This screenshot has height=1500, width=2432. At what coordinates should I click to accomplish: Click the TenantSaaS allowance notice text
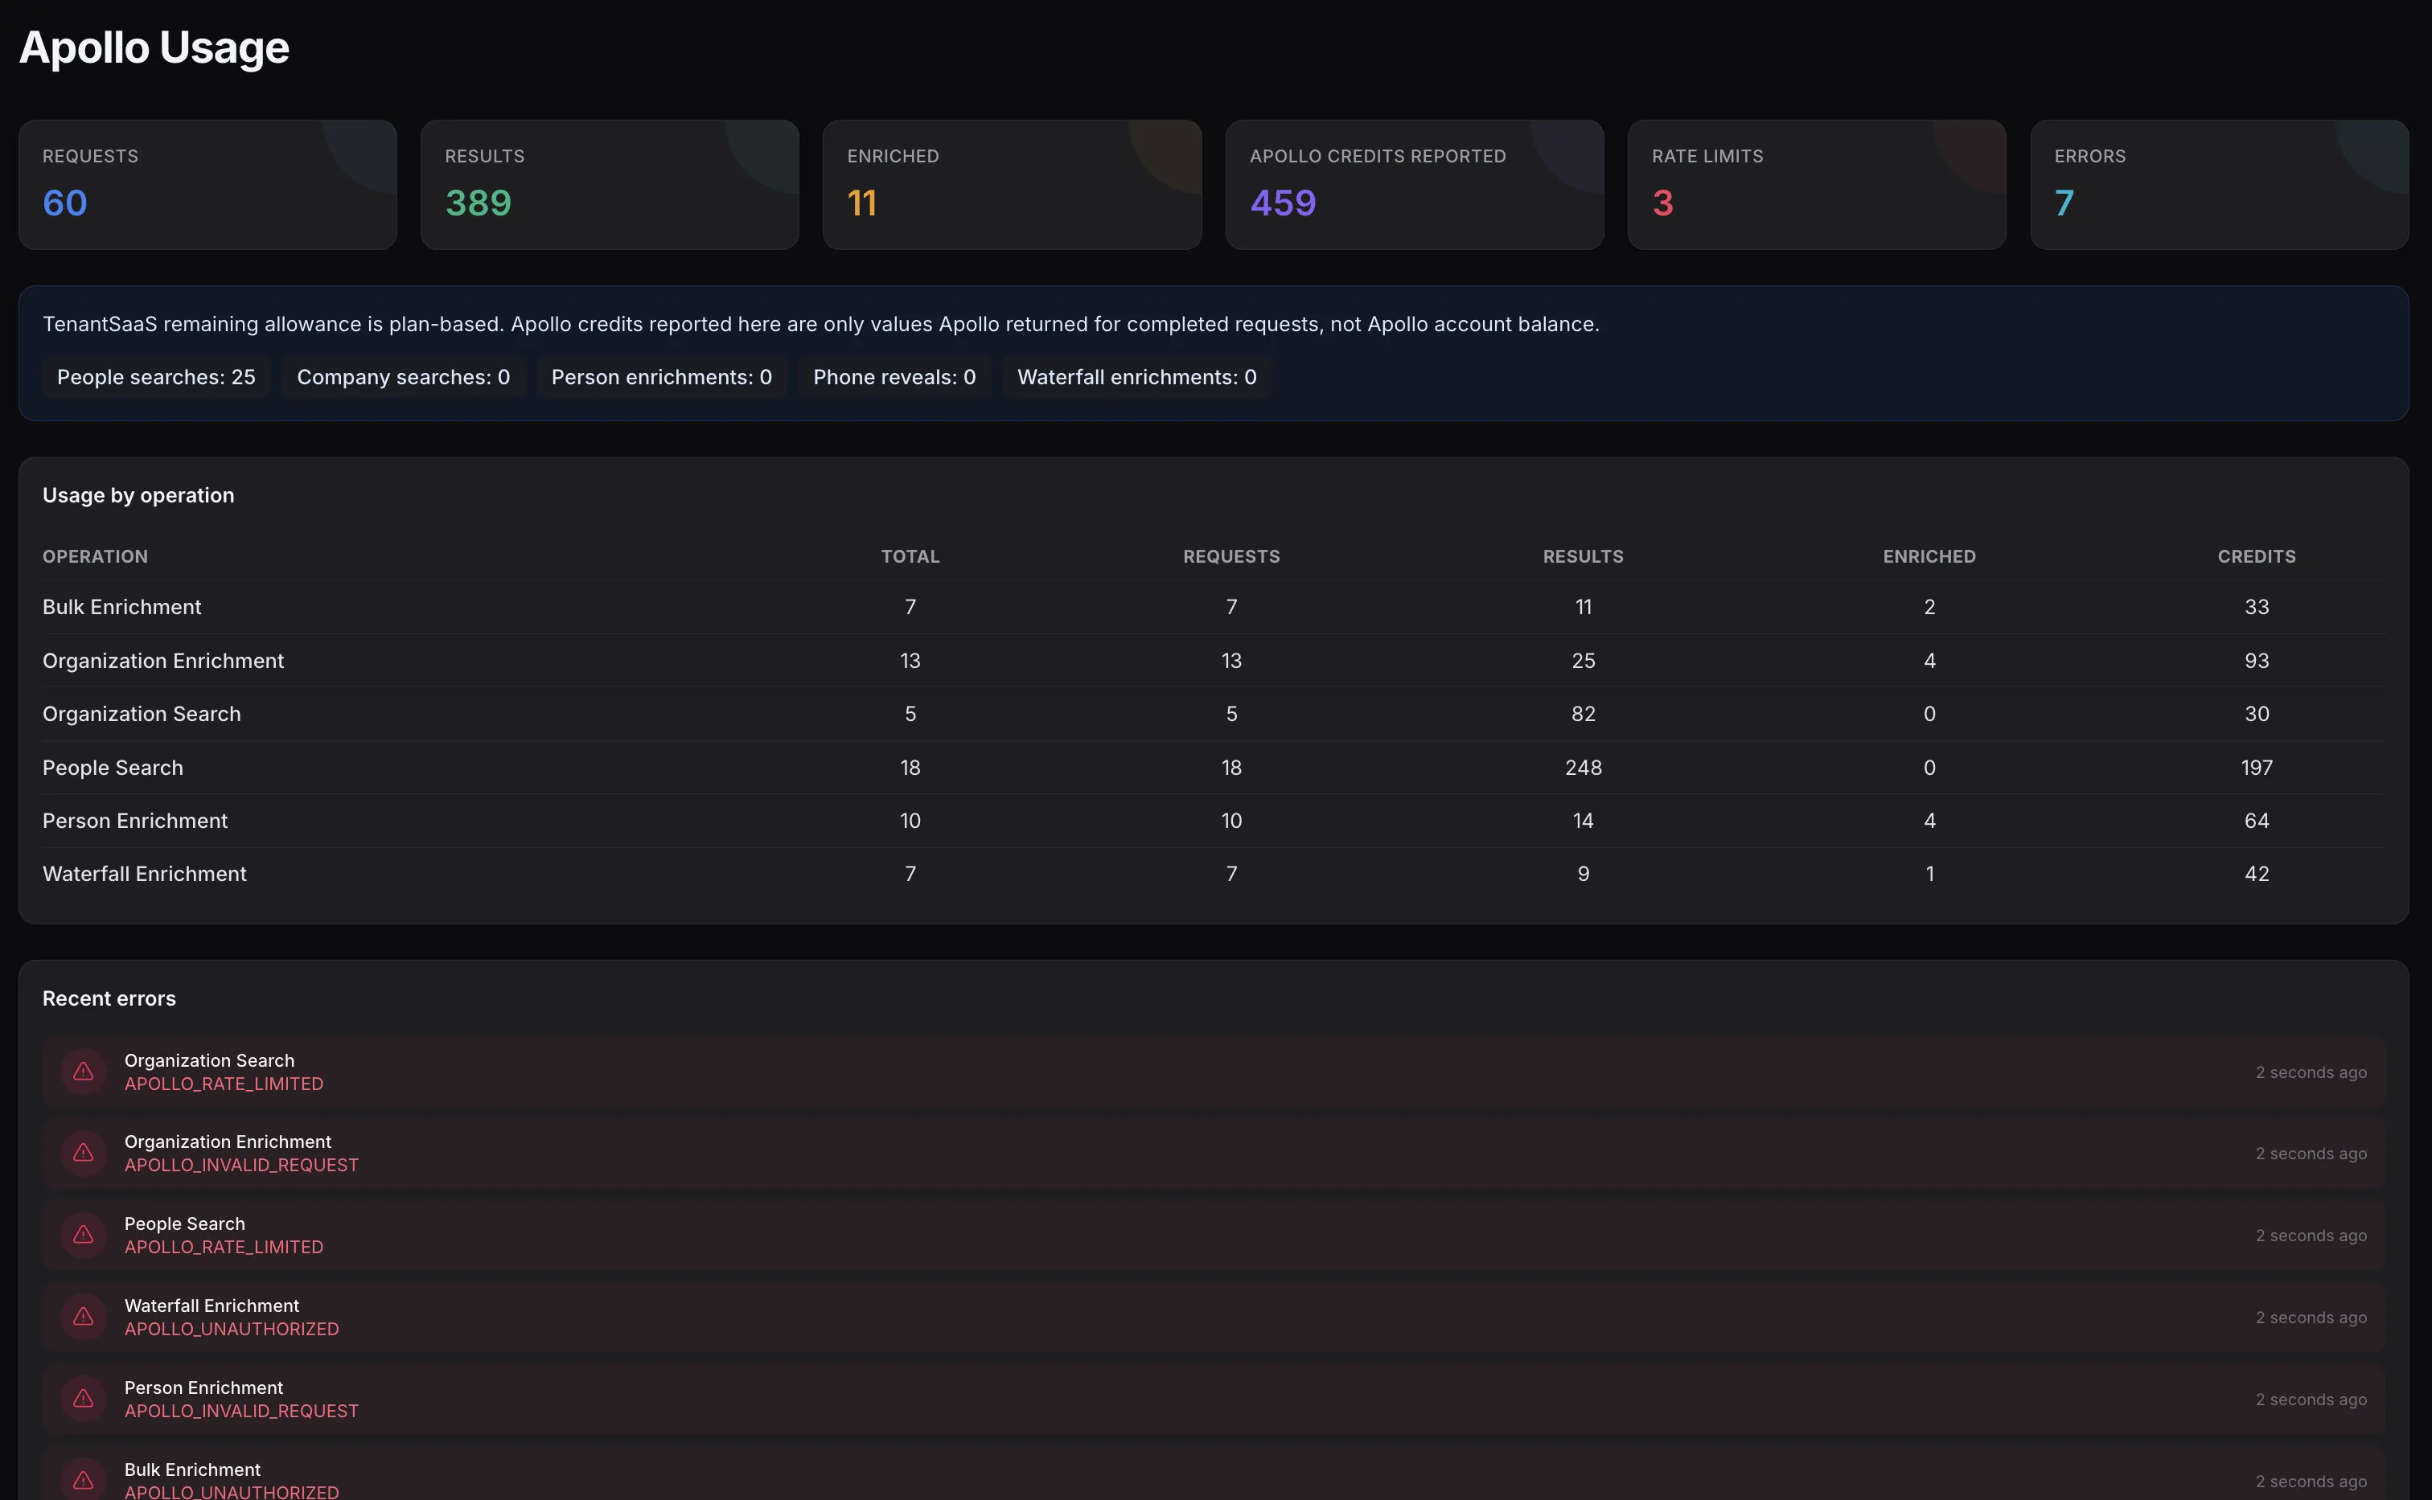[x=820, y=325]
